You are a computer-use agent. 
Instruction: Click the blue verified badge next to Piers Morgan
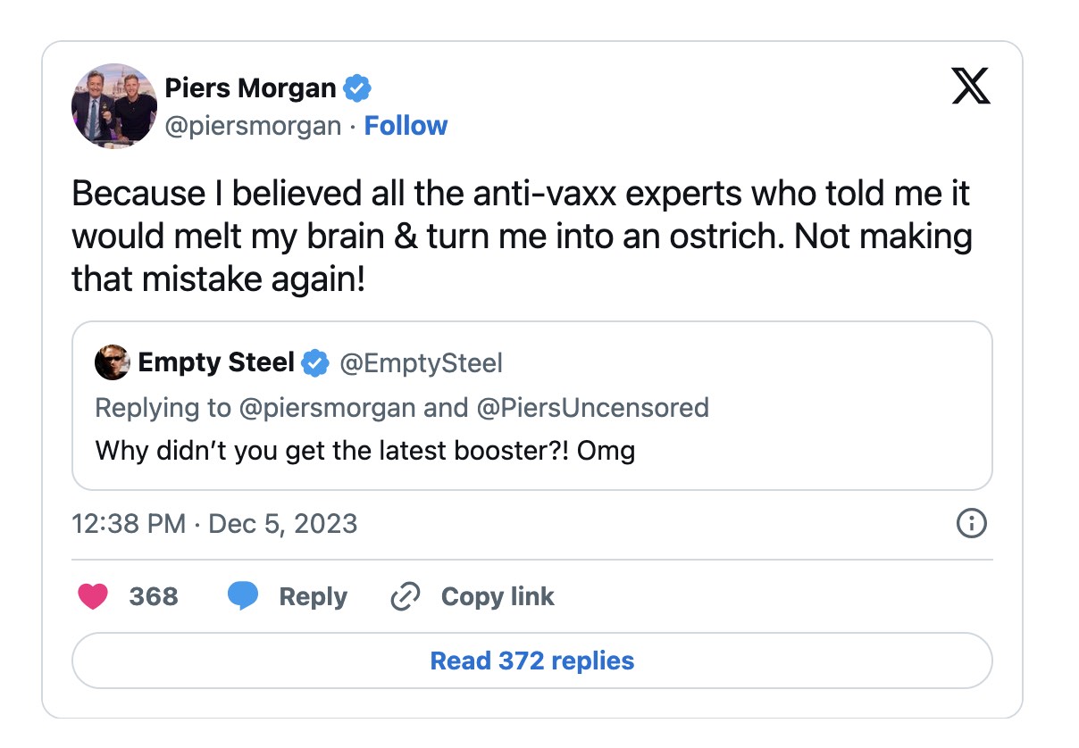[358, 88]
